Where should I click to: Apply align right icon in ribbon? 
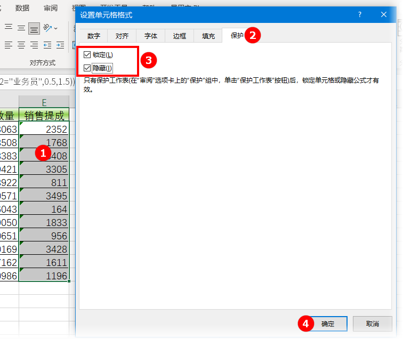34,45
